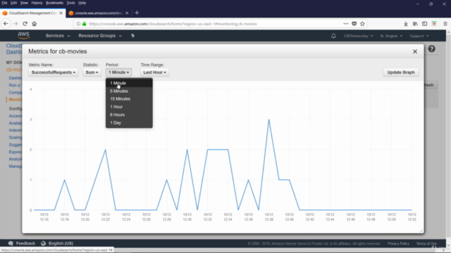This screenshot has height=253, width=451.
Task: Open the Sum statistic dropdown
Action: coord(92,72)
